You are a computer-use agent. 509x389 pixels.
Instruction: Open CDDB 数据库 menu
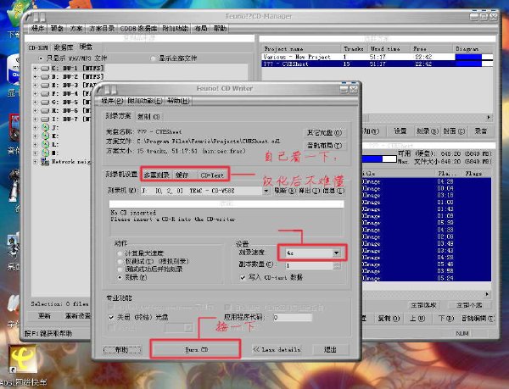pyautogui.click(x=138, y=29)
